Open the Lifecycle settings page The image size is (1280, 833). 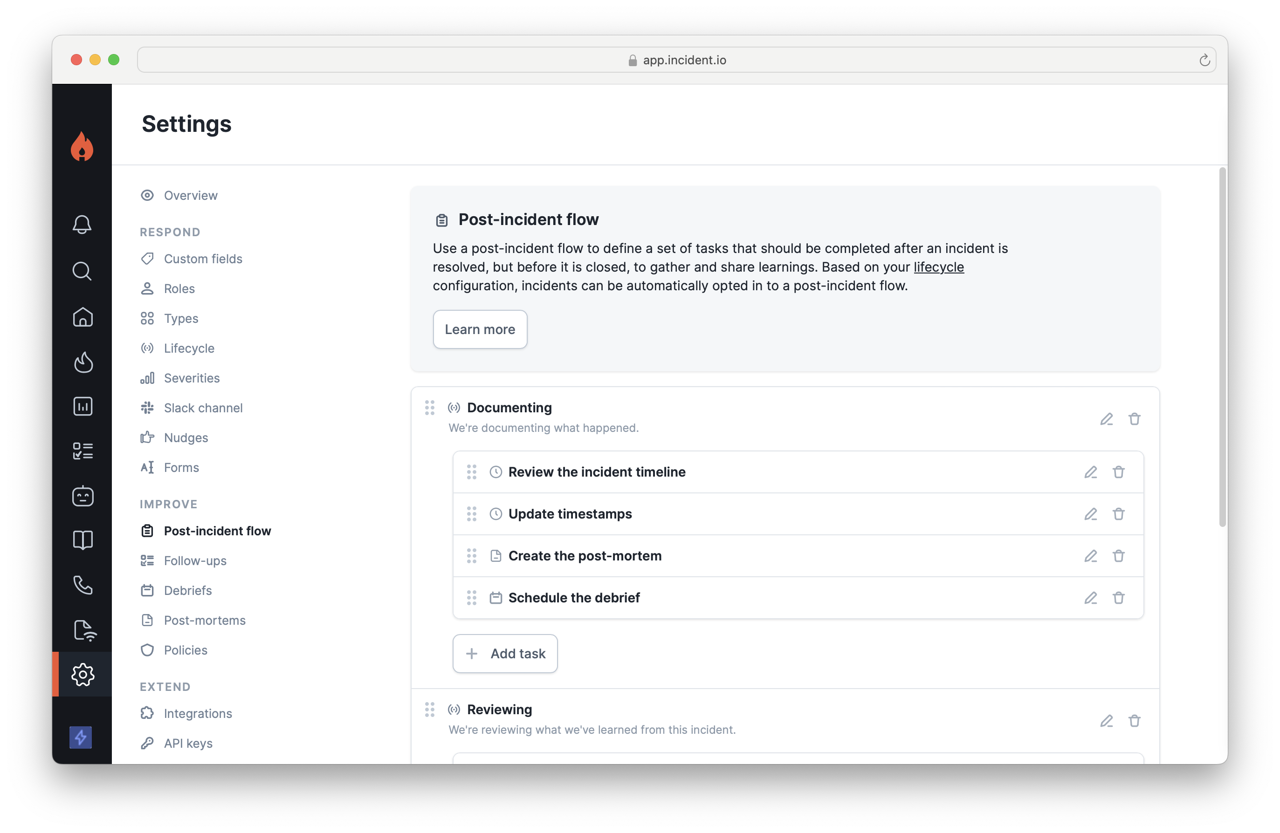[x=189, y=348]
